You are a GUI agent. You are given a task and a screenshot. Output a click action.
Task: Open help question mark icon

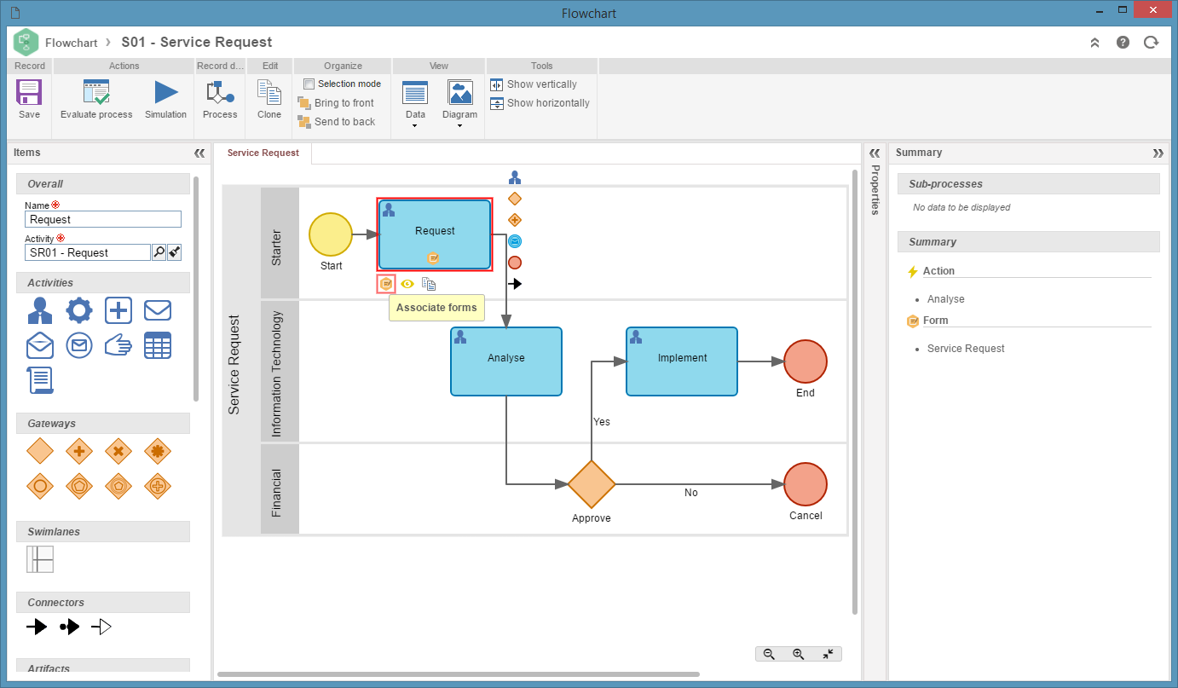point(1123,42)
